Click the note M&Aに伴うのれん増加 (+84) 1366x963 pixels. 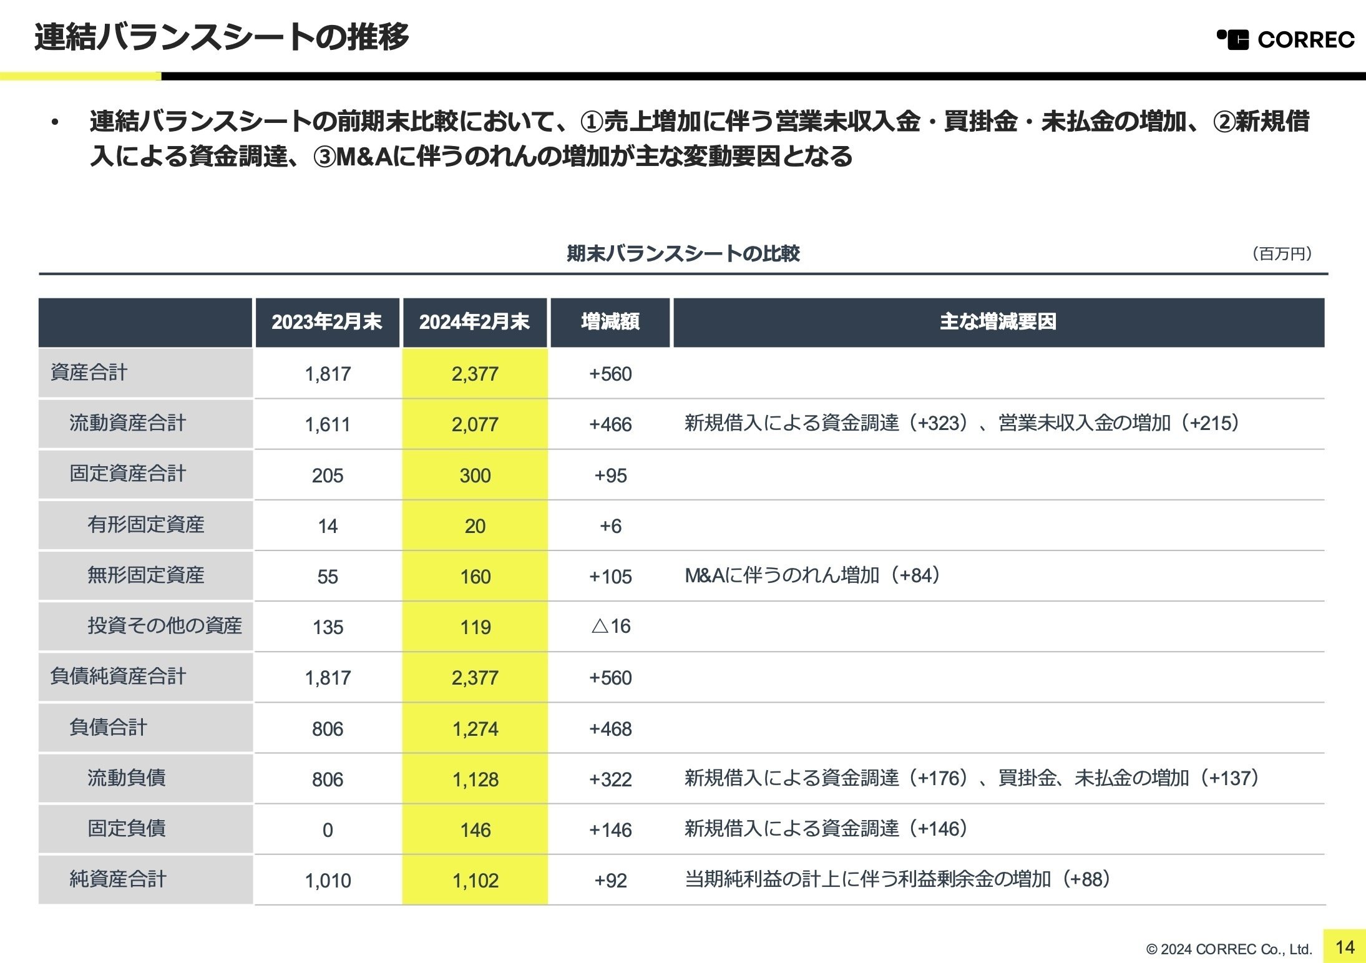point(813,575)
